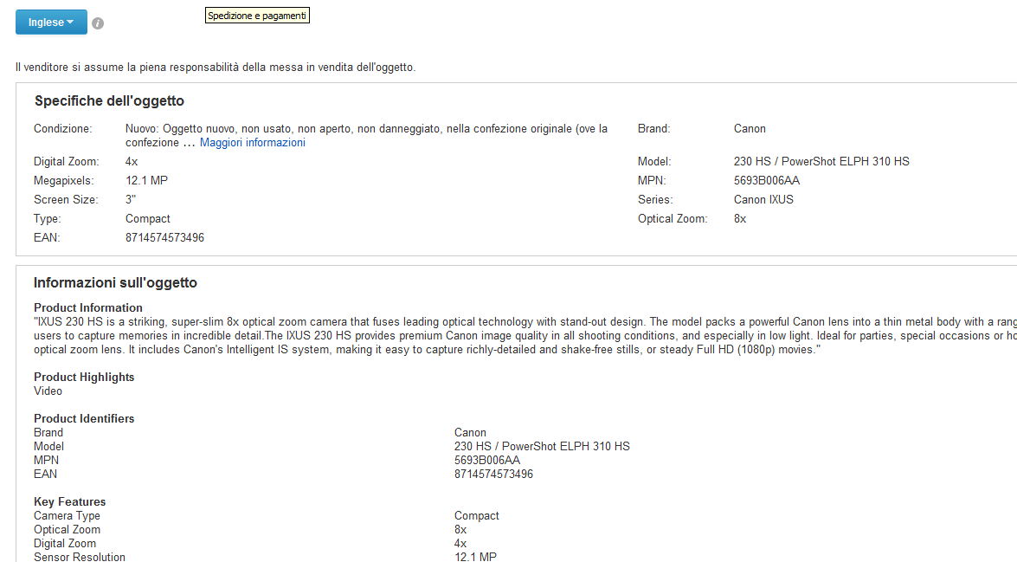Click "Video" under Product Highlights
This screenshot has height=562, width=1017.
point(48,391)
